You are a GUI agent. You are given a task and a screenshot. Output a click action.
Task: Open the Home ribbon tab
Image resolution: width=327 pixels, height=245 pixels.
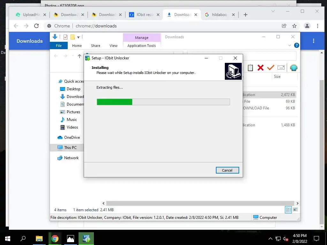(x=77, y=45)
